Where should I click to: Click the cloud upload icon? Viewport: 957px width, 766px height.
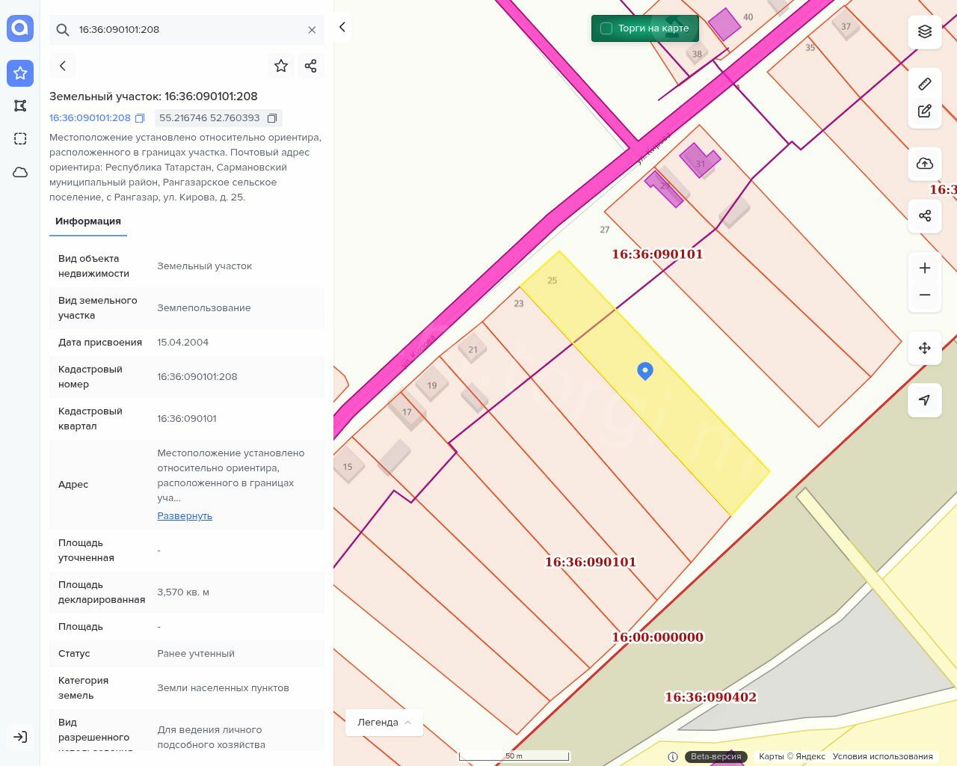coord(925,164)
